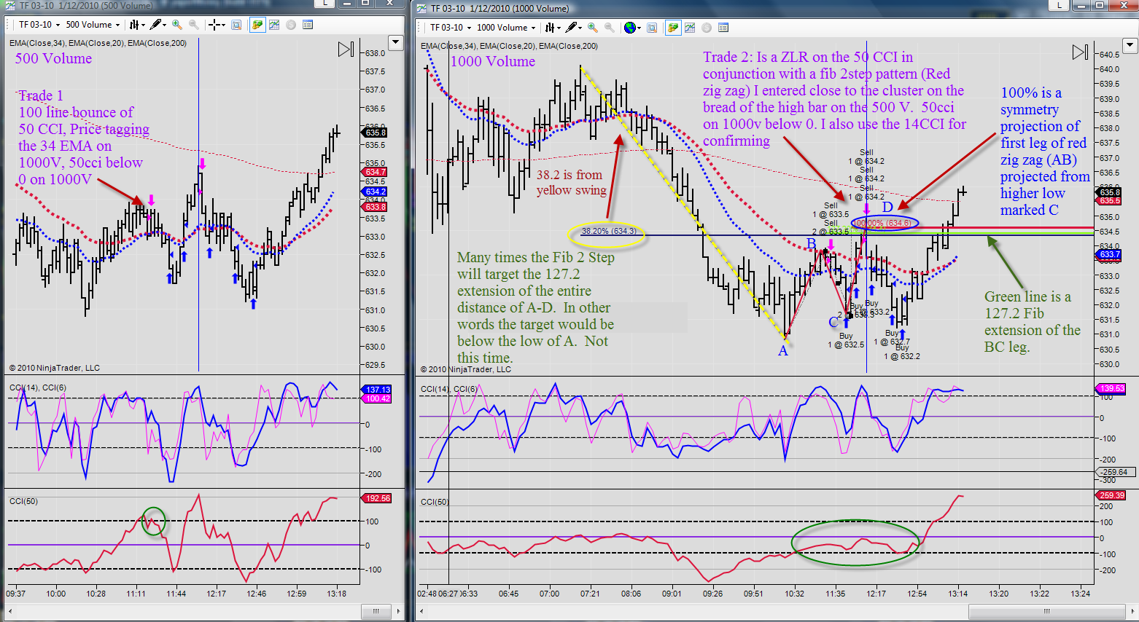1139x622 pixels.
Task: Open chart properties icon in 500 Volume window
Action: [308, 25]
